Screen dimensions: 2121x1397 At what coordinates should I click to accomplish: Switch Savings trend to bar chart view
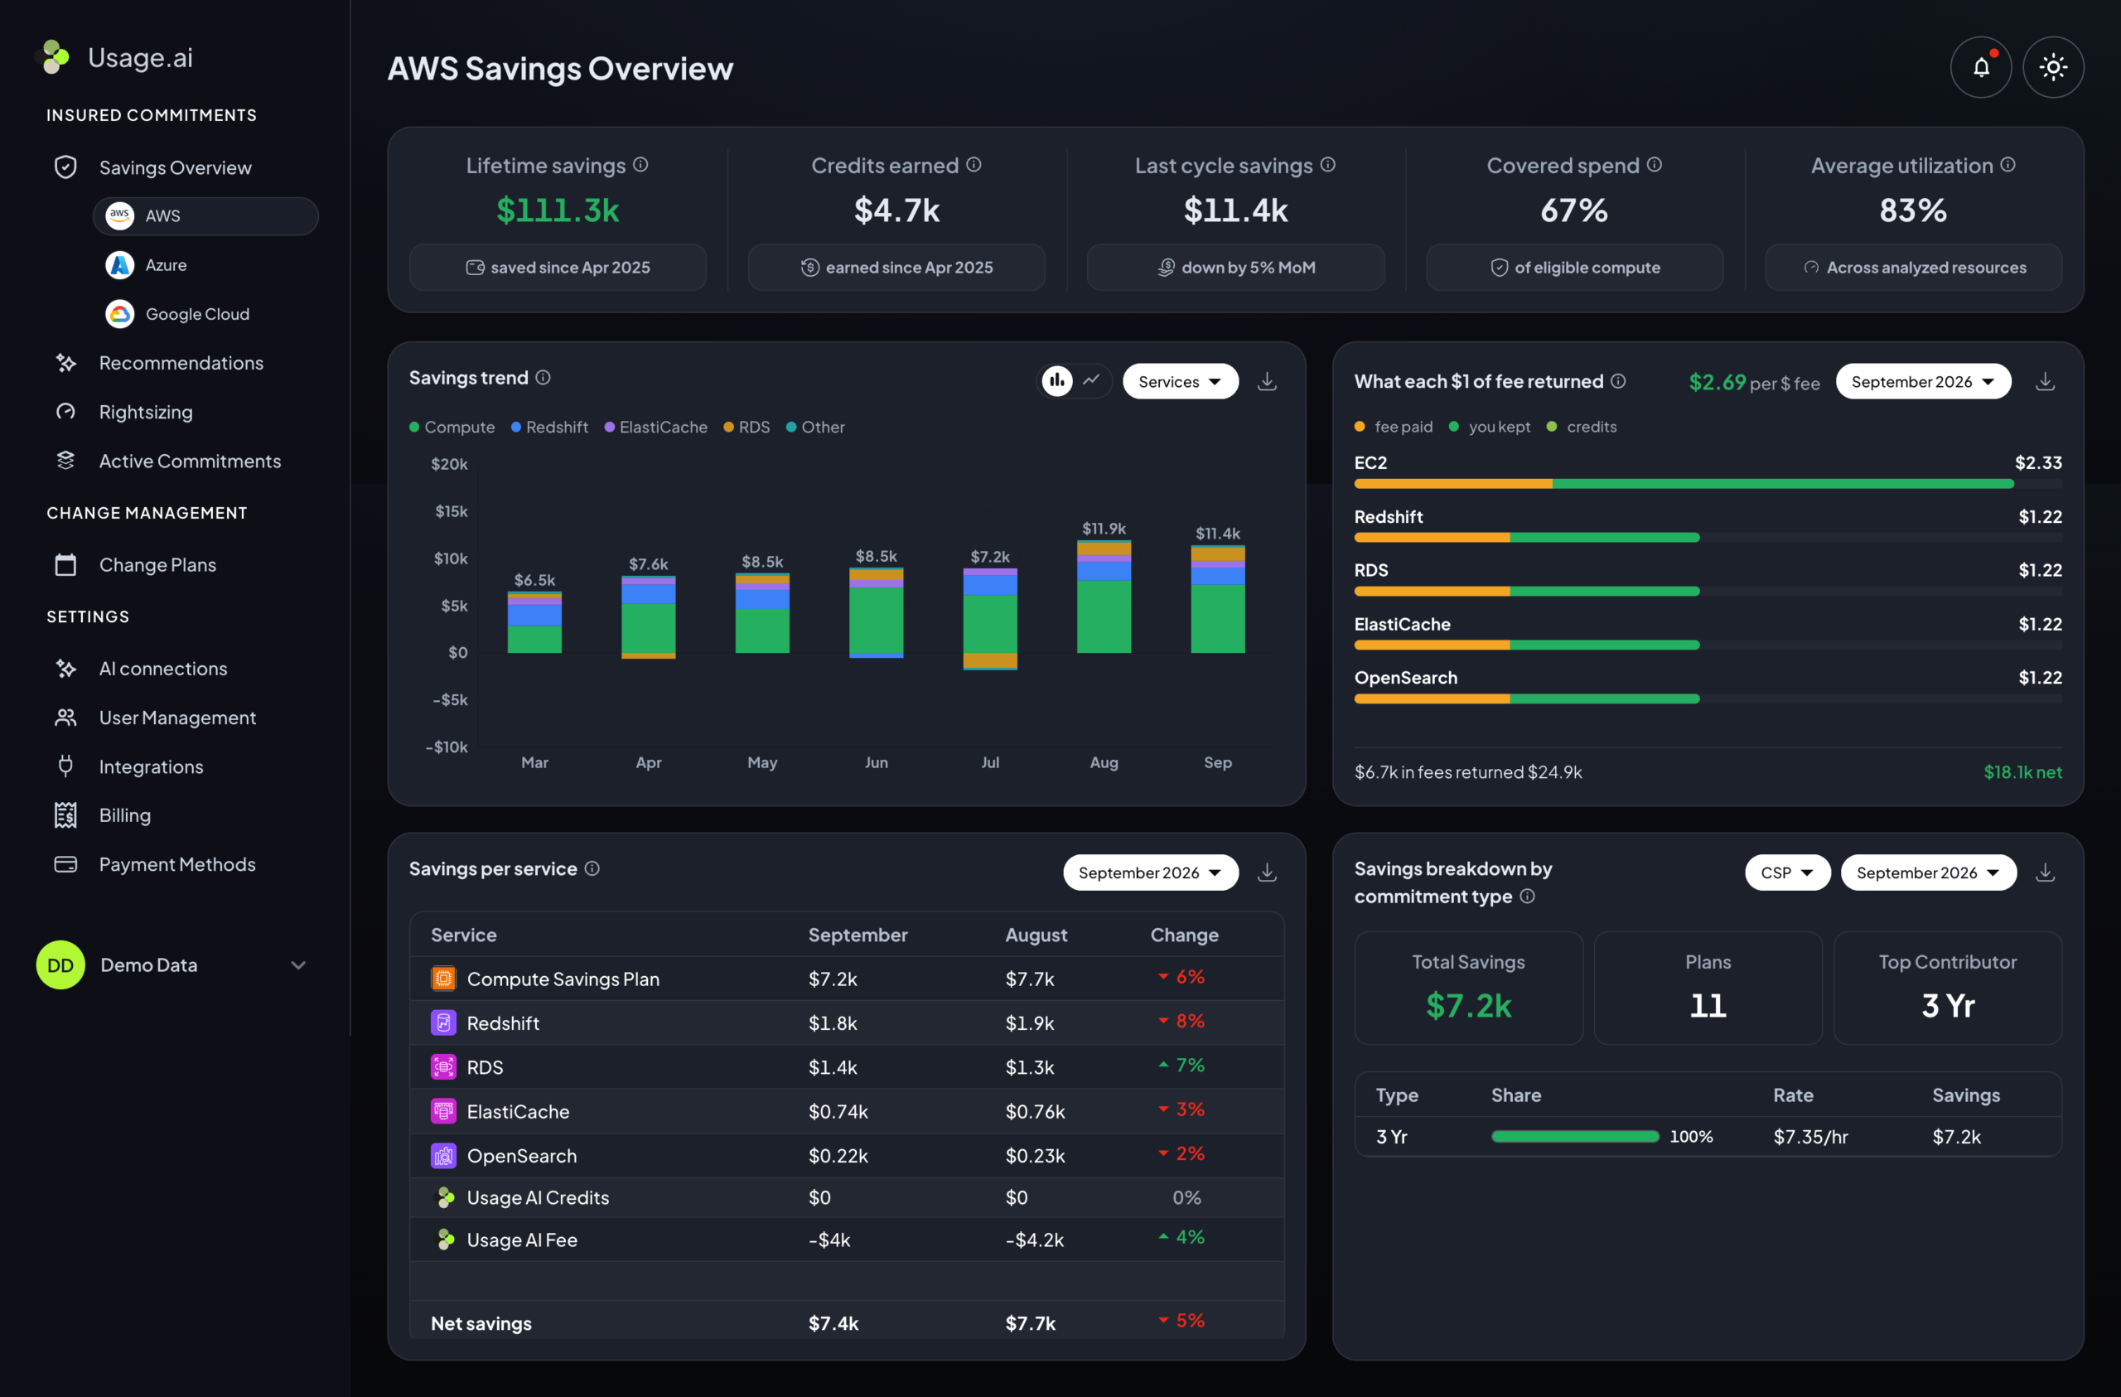pyautogui.click(x=1057, y=380)
